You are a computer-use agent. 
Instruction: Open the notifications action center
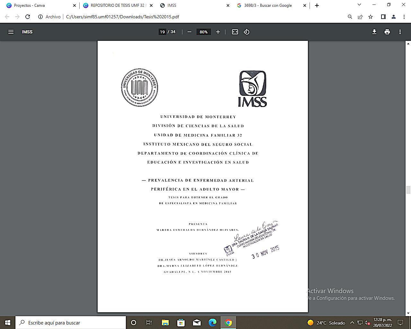(x=401, y=323)
